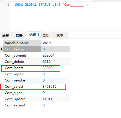The width and height of the screenshot is (121, 118).
Task: Switch to the 消息 tab
Action: point(7,35)
